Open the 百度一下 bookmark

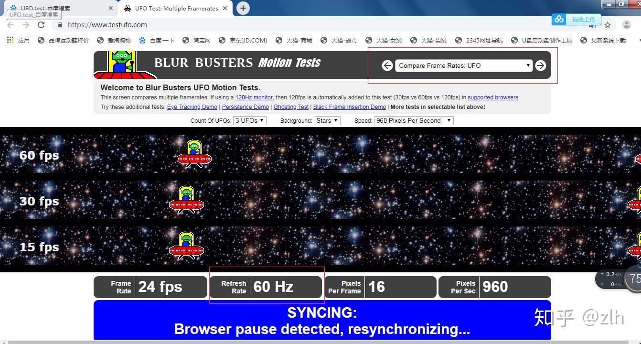coord(157,40)
